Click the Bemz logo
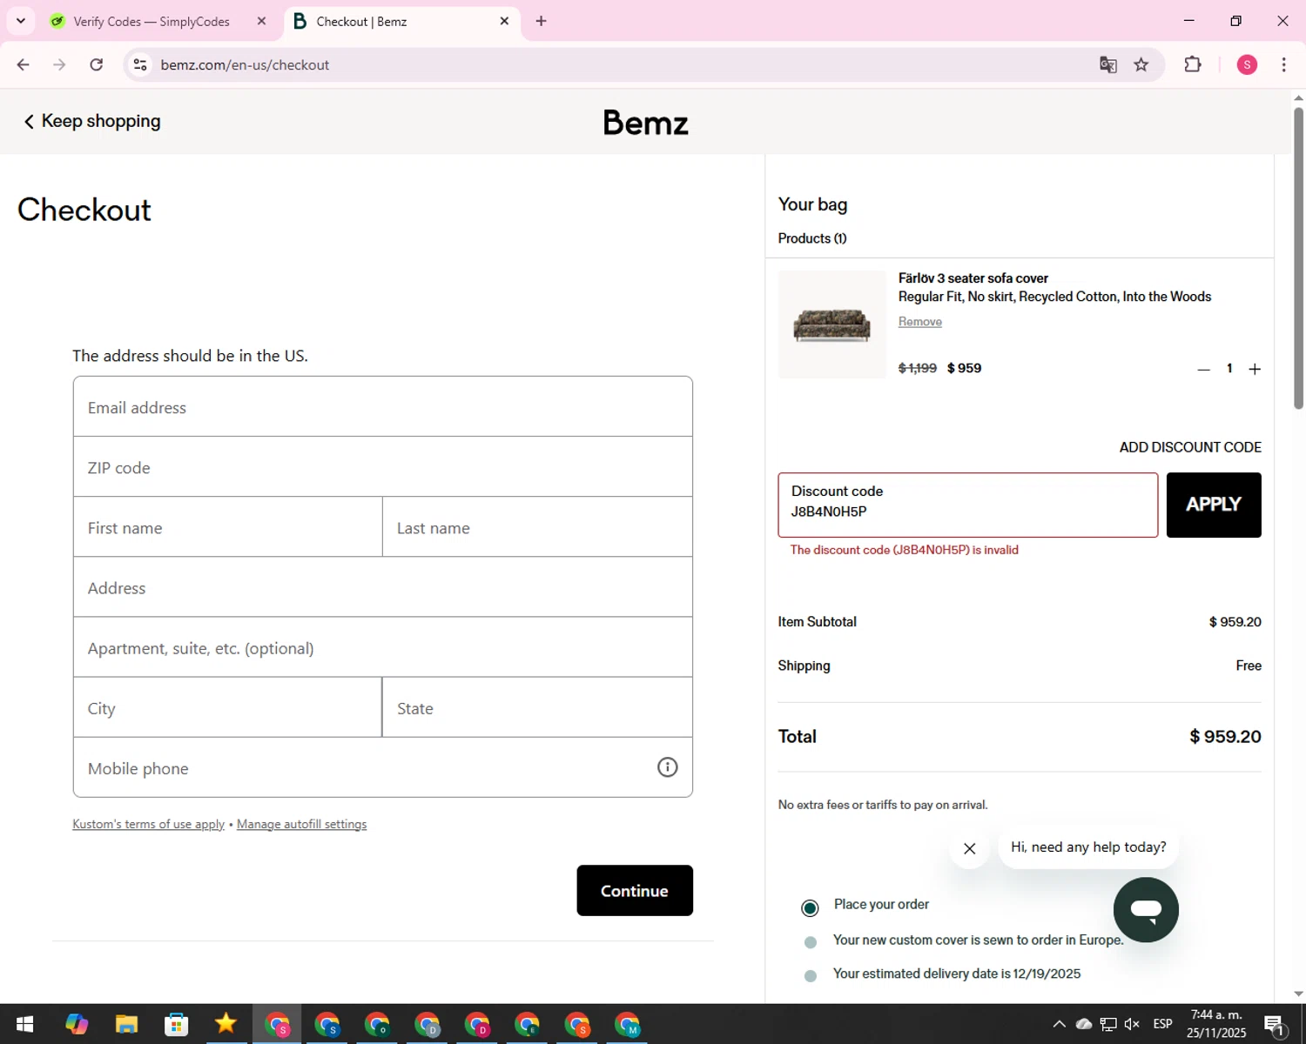The height and width of the screenshot is (1044, 1306). 646,123
